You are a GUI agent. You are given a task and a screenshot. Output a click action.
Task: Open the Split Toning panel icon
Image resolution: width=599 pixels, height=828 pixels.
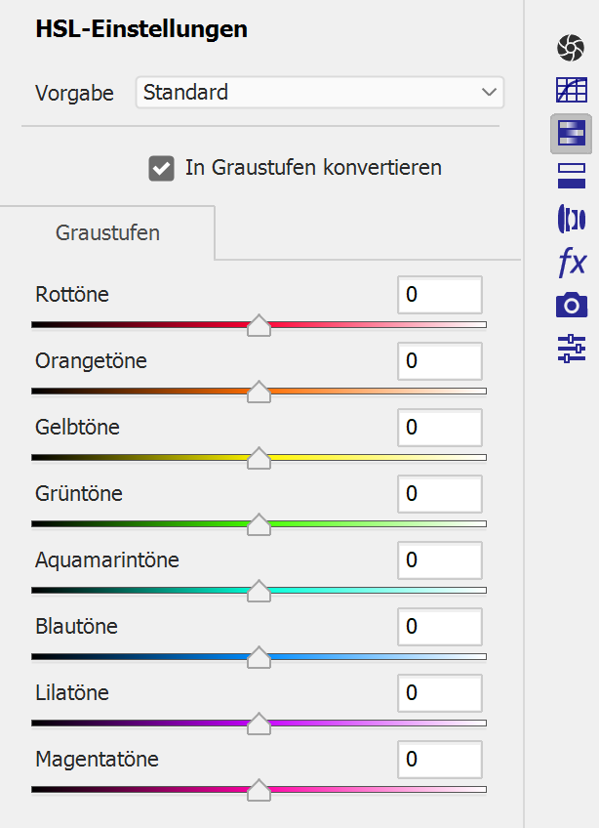coord(571,176)
